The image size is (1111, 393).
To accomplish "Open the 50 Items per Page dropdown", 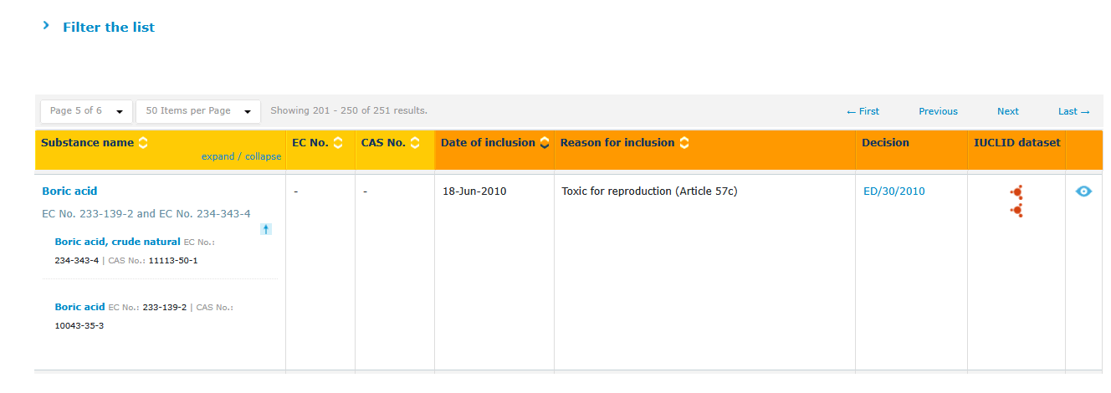I will tap(198, 111).
